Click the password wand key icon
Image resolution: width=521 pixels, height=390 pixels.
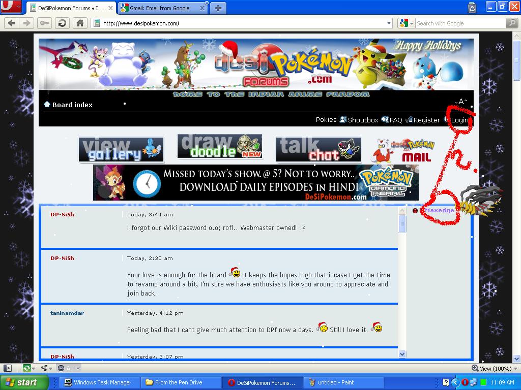(44, 23)
